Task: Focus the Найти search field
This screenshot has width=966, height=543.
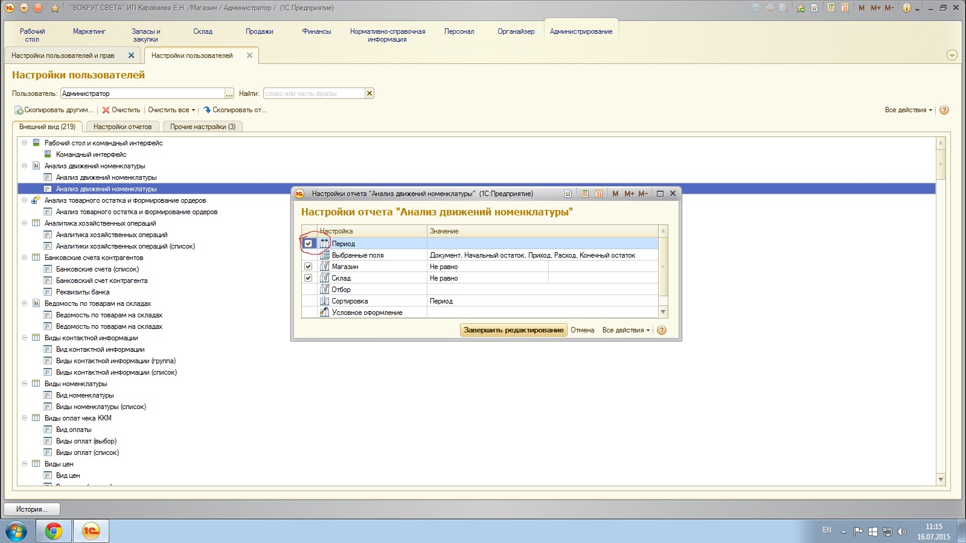Action: pos(314,94)
